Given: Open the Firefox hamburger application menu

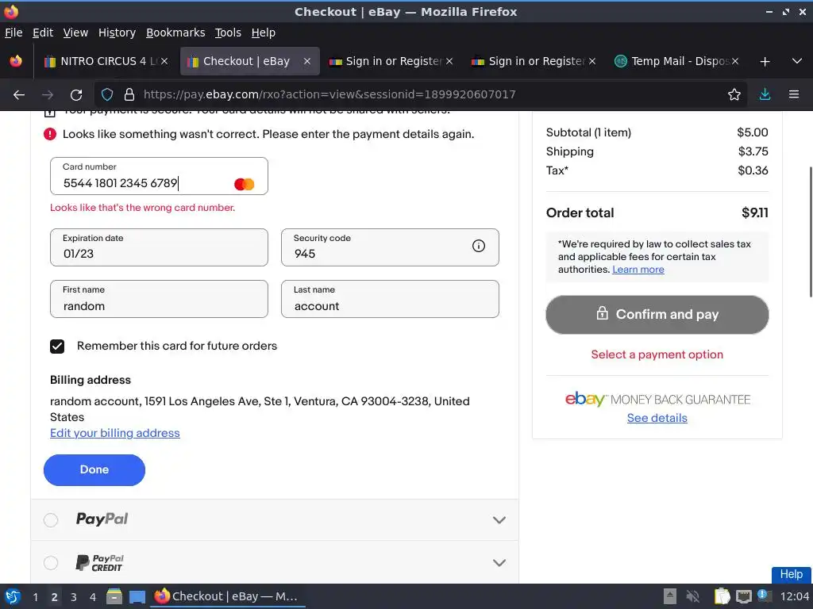Looking at the screenshot, I should pyautogui.click(x=794, y=94).
